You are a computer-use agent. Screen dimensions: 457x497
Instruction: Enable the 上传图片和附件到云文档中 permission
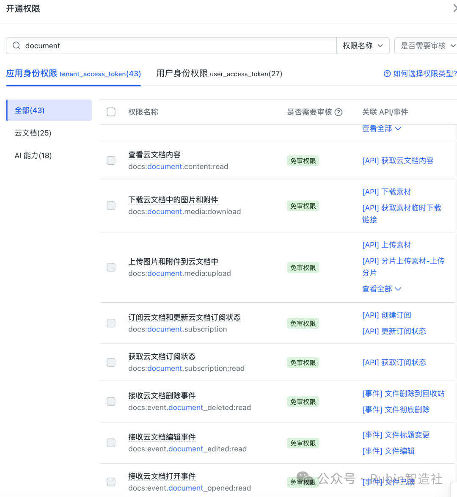click(111, 267)
